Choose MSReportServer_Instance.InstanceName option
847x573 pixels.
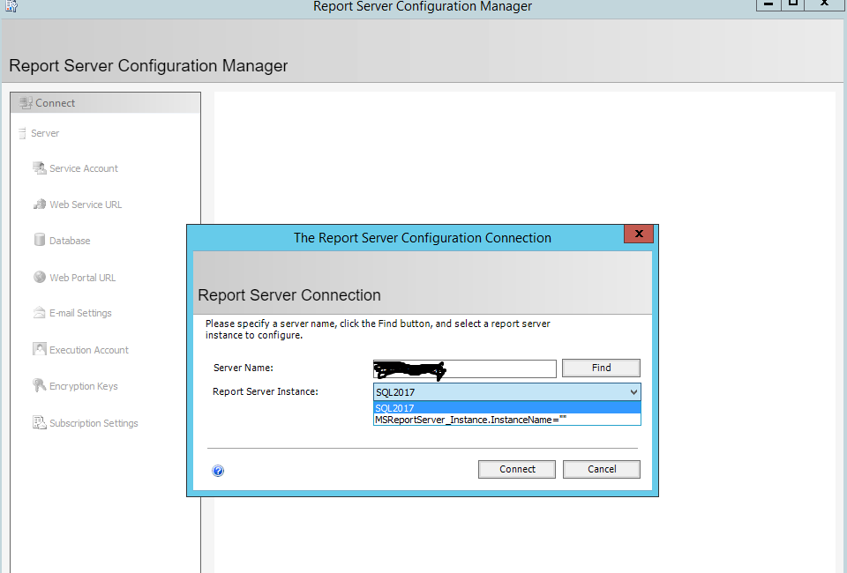pos(506,420)
